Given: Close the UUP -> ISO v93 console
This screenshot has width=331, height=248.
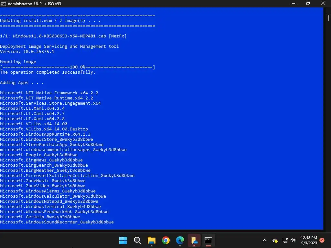Looking at the screenshot, I should pos(323,3).
